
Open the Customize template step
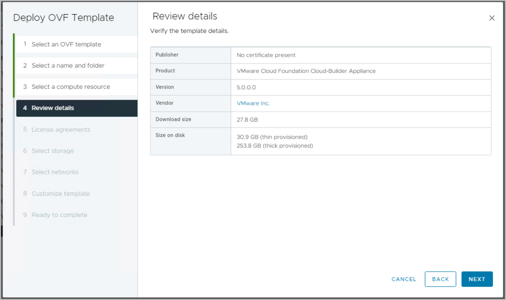pyautogui.click(x=61, y=194)
